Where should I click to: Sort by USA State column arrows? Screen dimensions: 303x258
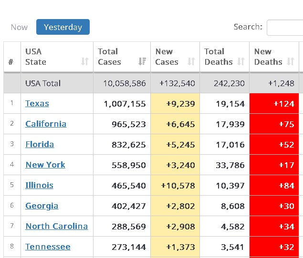click(x=85, y=61)
